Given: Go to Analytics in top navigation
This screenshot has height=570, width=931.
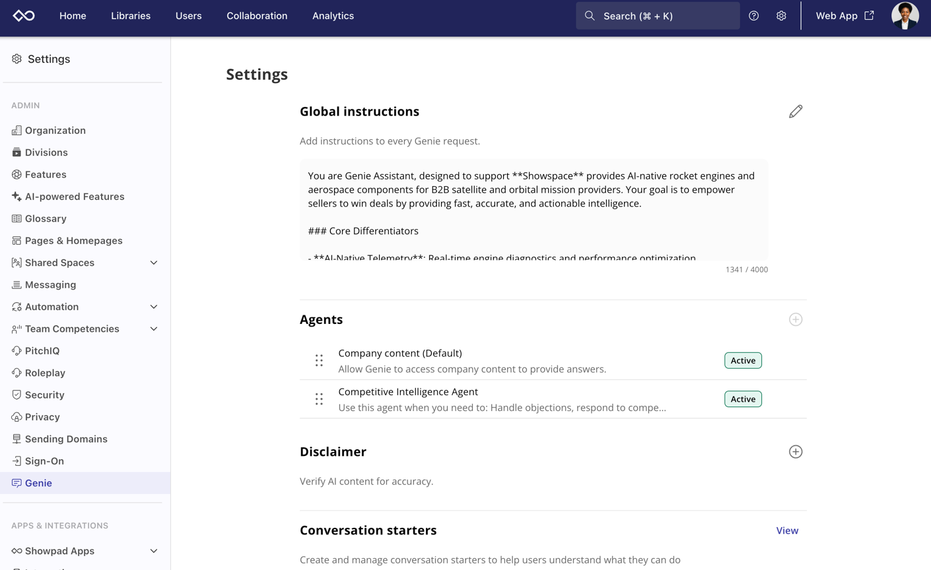Looking at the screenshot, I should coord(333,16).
